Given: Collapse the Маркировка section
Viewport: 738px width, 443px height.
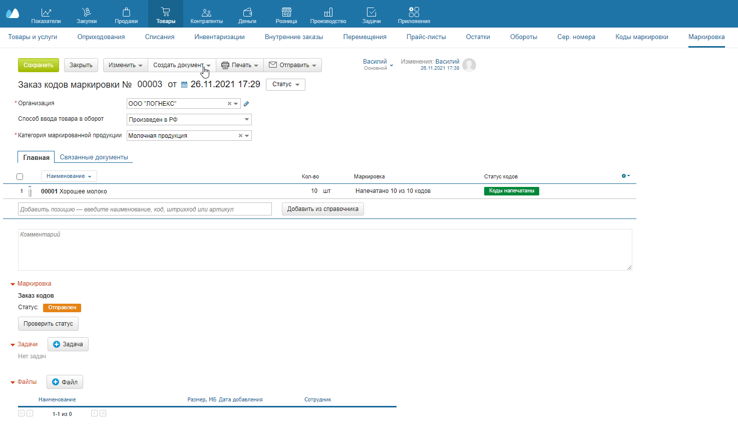Looking at the screenshot, I should click(13, 284).
